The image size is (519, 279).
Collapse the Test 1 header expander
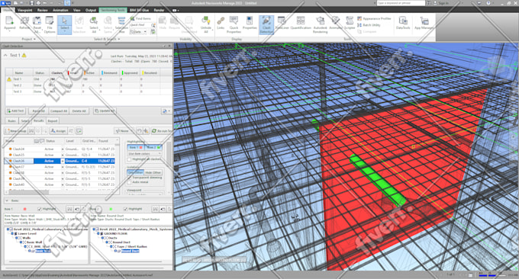coord(5,55)
